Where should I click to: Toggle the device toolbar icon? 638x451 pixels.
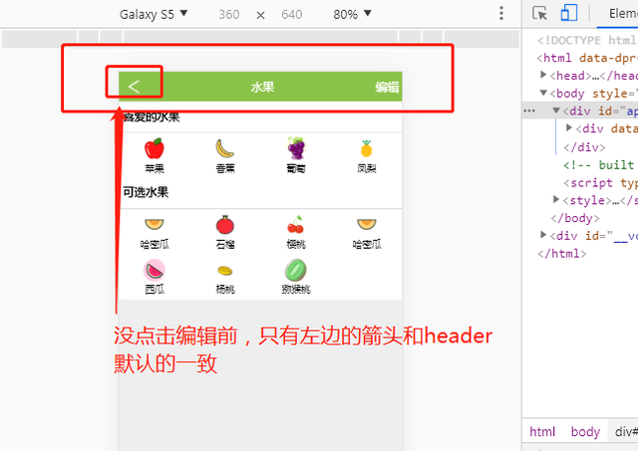(569, 13)
